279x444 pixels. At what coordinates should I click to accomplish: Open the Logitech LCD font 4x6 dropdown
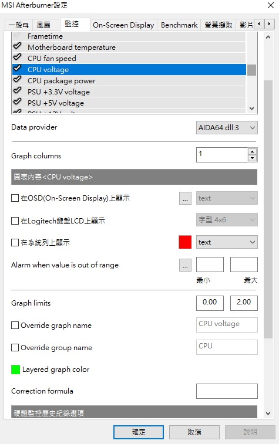tap(227, 220)
